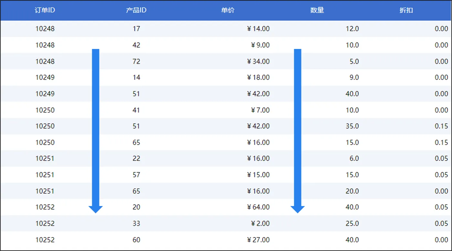This screenshot has width=452, height=251.
Task: Click product ID cell "22"
Action: coord(136,158)
